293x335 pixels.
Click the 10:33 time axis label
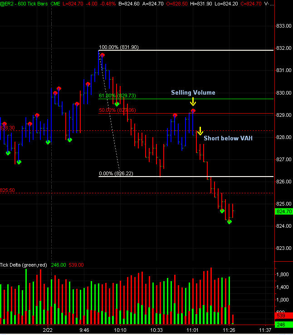[x=156, y=330]
